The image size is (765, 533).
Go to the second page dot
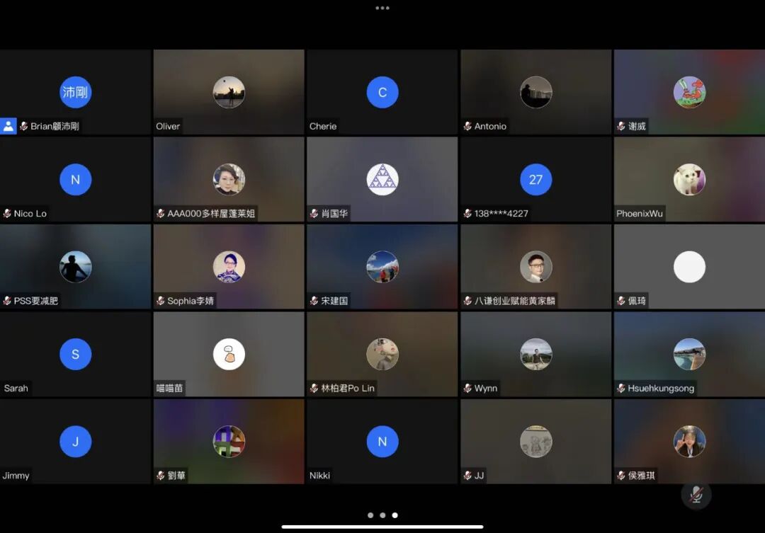[382, 515]
